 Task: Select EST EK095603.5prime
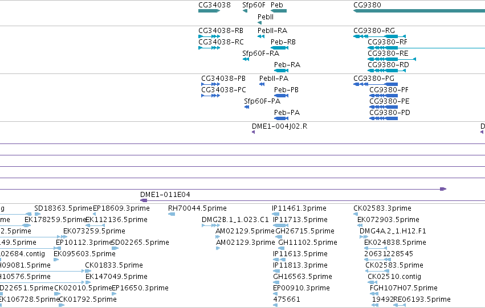[x=56, y=260]
